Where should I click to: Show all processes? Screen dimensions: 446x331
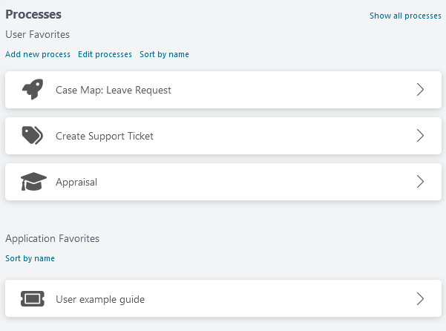pyautogui.click(x=405, y=16)
